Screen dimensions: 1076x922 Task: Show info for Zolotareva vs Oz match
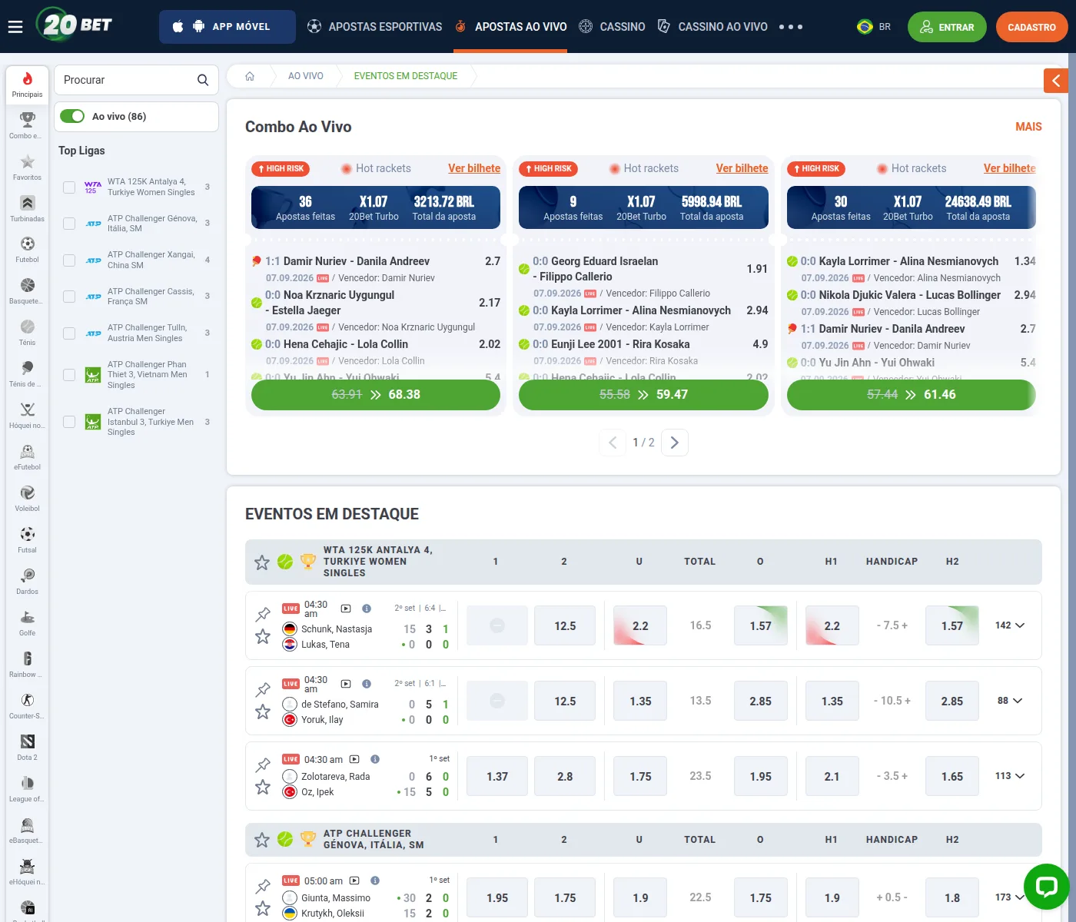click(x=375, y=759)
